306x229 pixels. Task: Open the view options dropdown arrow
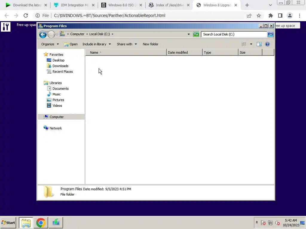coord(251,44)
